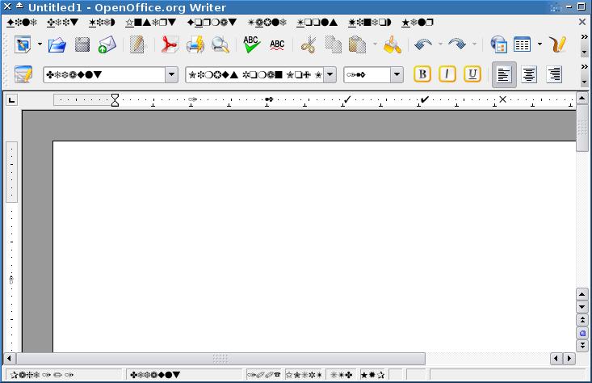
Task: Expand the paragraph style dropdown
Action: 171,75
